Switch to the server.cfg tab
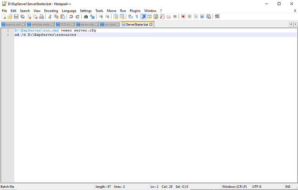 coord(87,25)
